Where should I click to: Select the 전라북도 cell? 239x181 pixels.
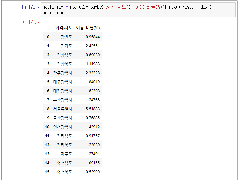click(x=65, y=145)
